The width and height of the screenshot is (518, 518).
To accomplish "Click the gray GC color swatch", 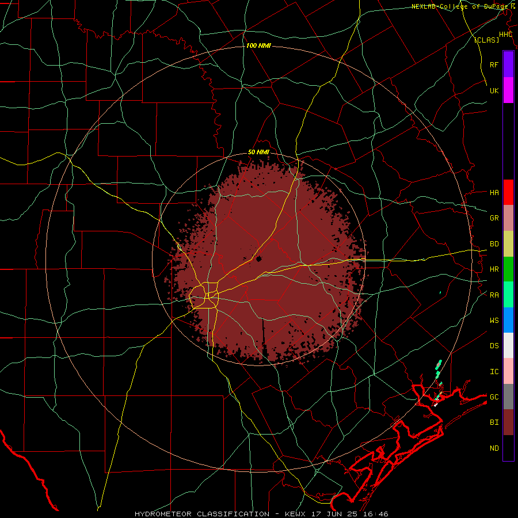I will point(508,397).
